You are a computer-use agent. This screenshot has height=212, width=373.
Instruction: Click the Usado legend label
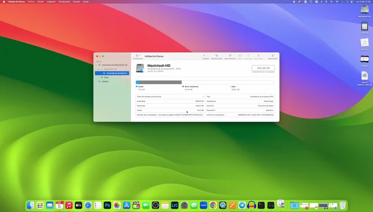tap(141, 87)
